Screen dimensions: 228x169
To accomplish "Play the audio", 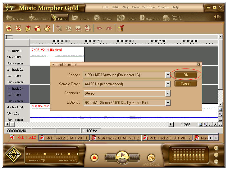I will pyautogui.click(x=122, y=155).
